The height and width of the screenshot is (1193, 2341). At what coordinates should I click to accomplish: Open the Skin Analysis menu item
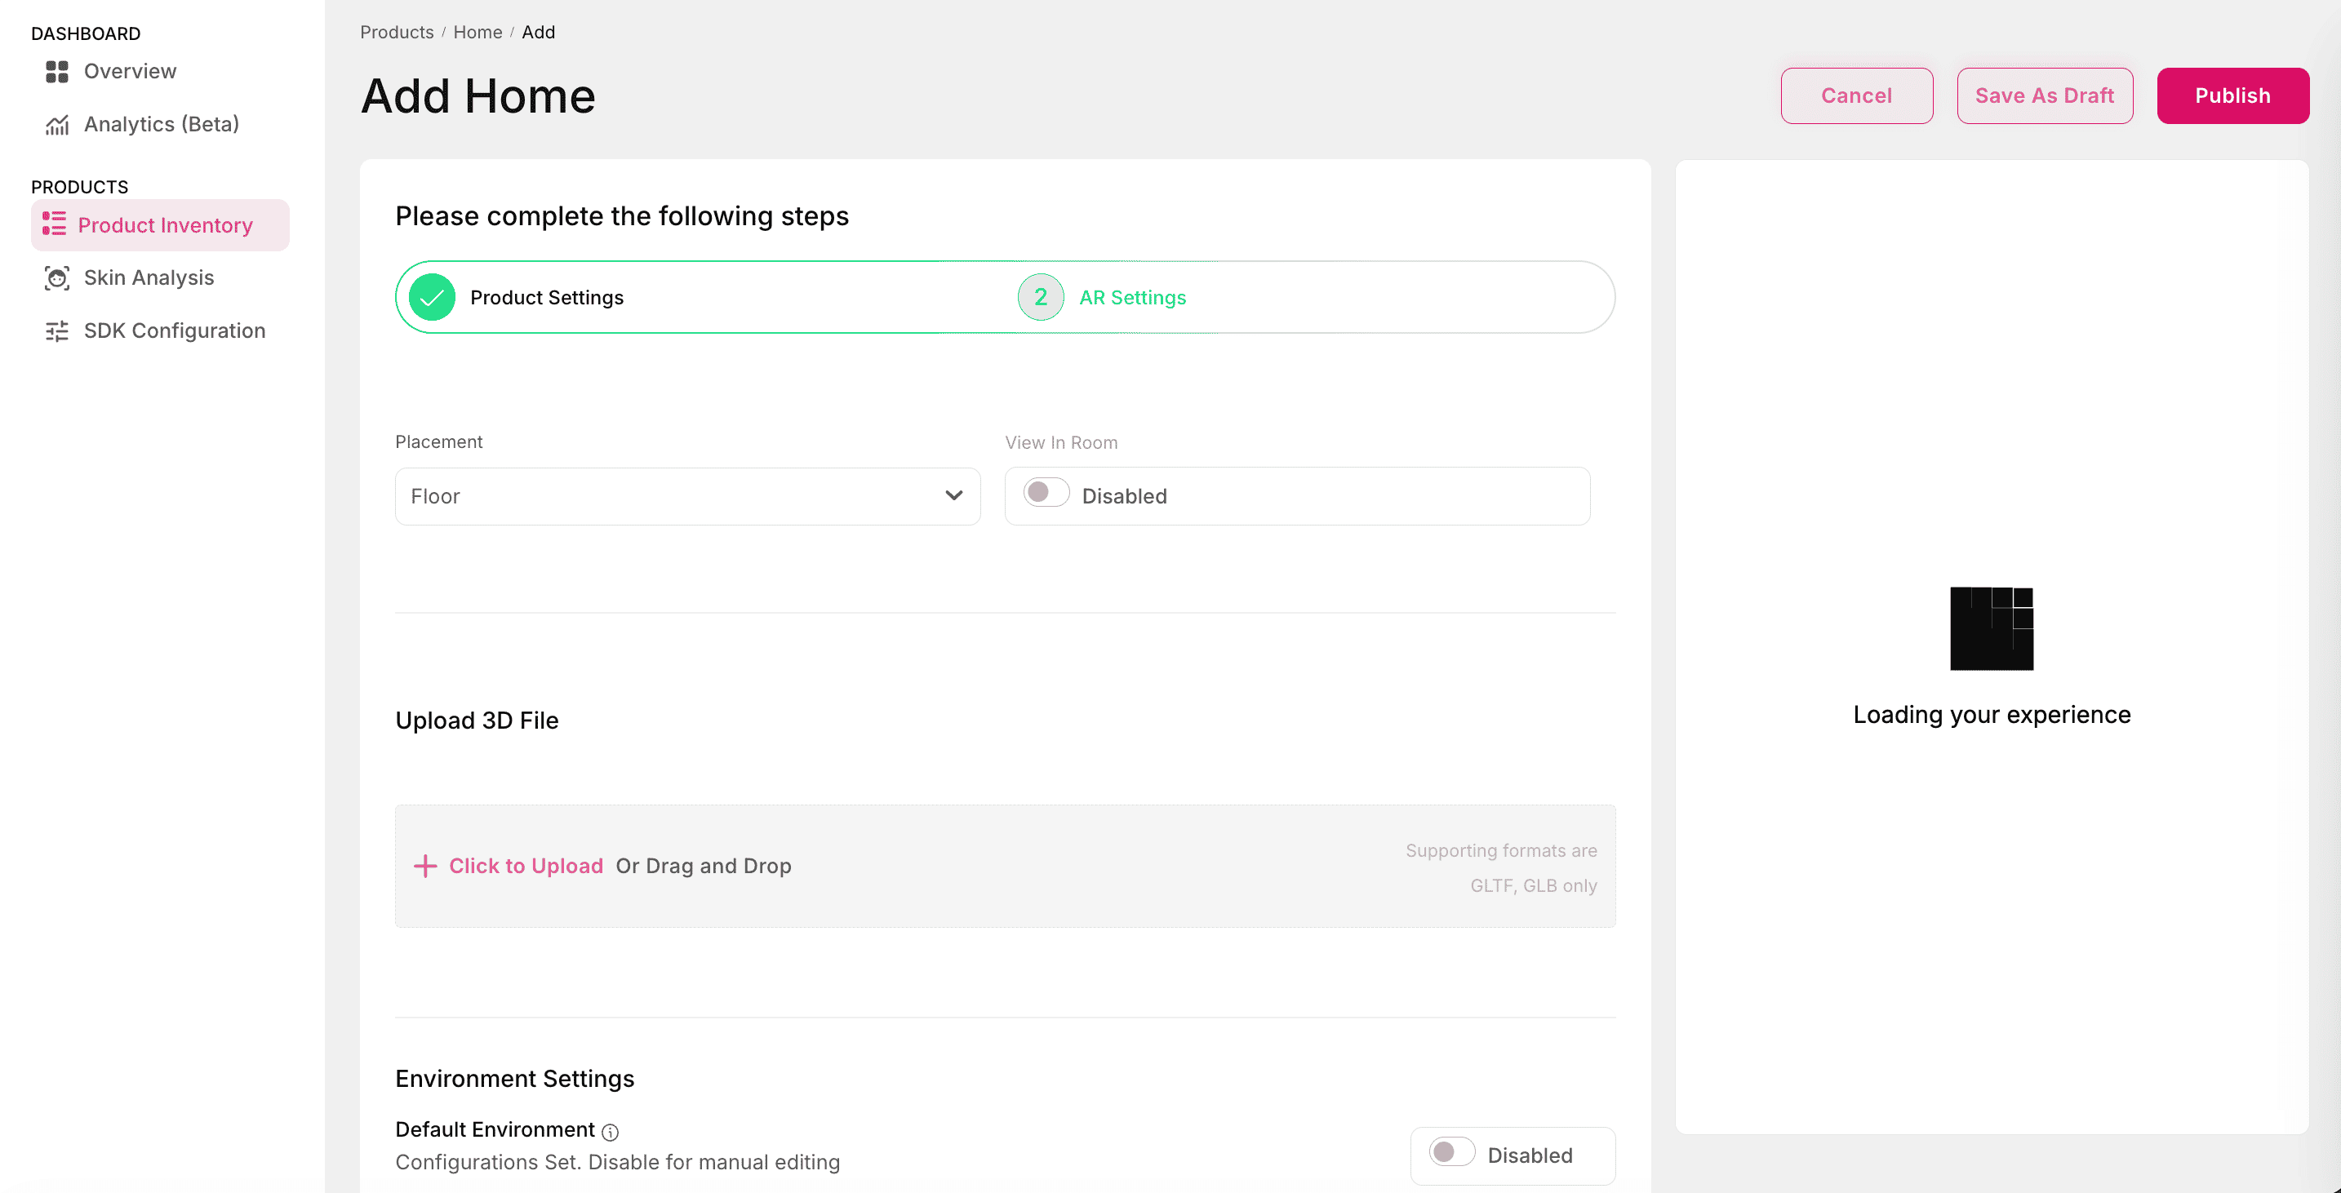coord(149,278)
